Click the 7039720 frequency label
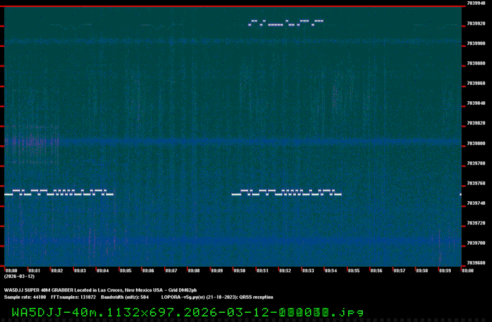The image size is (492, 322). [476, 223]
